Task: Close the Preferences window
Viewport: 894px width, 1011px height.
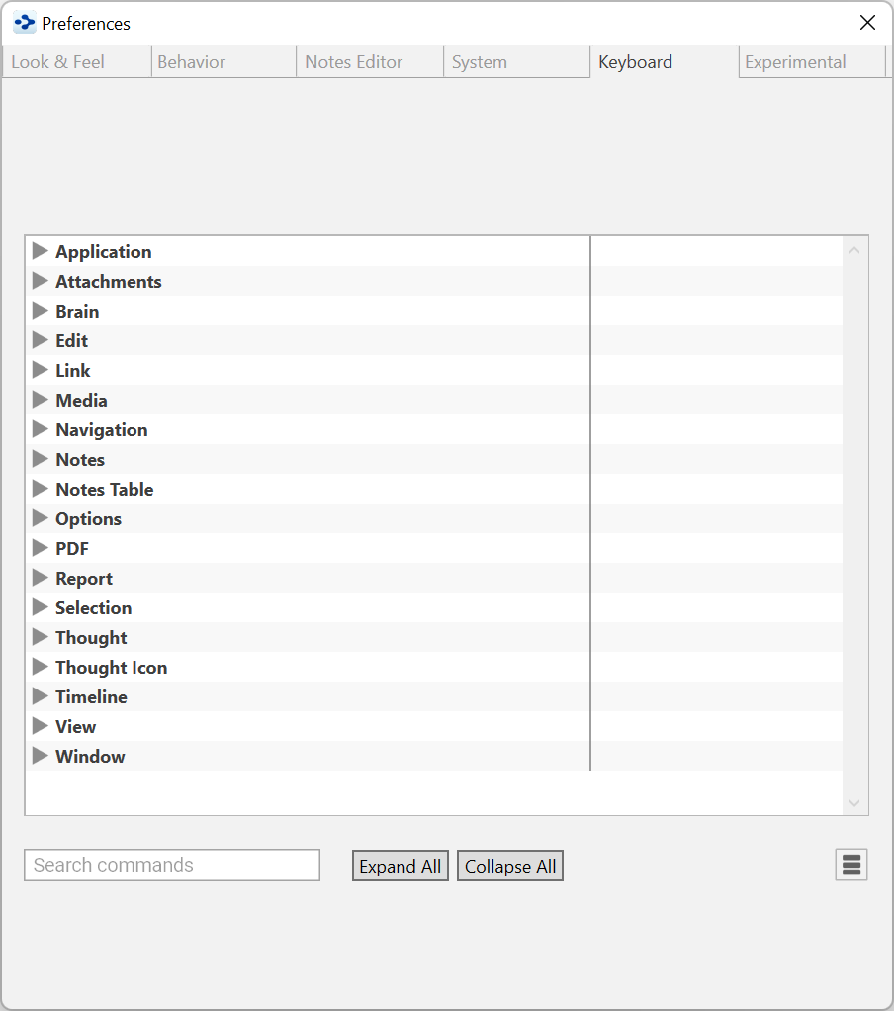Action: [867, 23]
